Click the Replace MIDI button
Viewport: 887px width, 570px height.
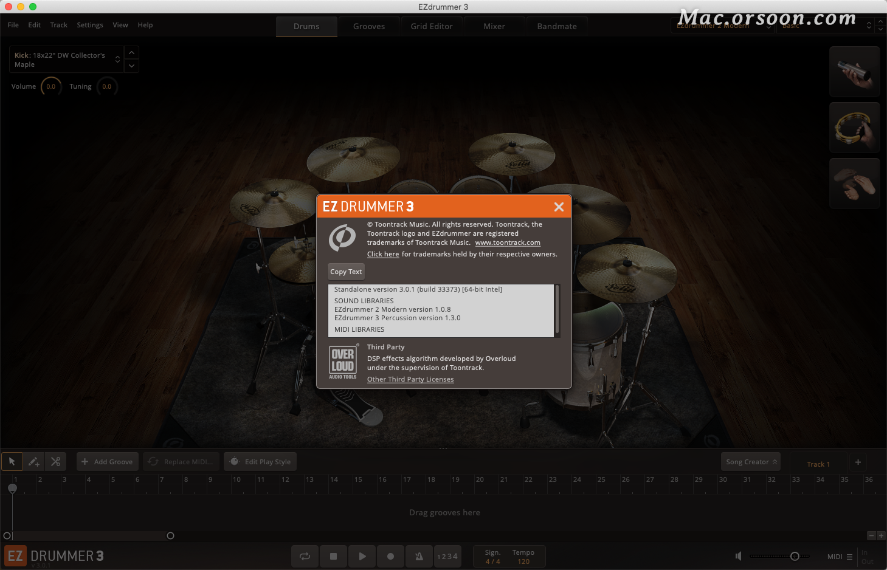(182, 462)
